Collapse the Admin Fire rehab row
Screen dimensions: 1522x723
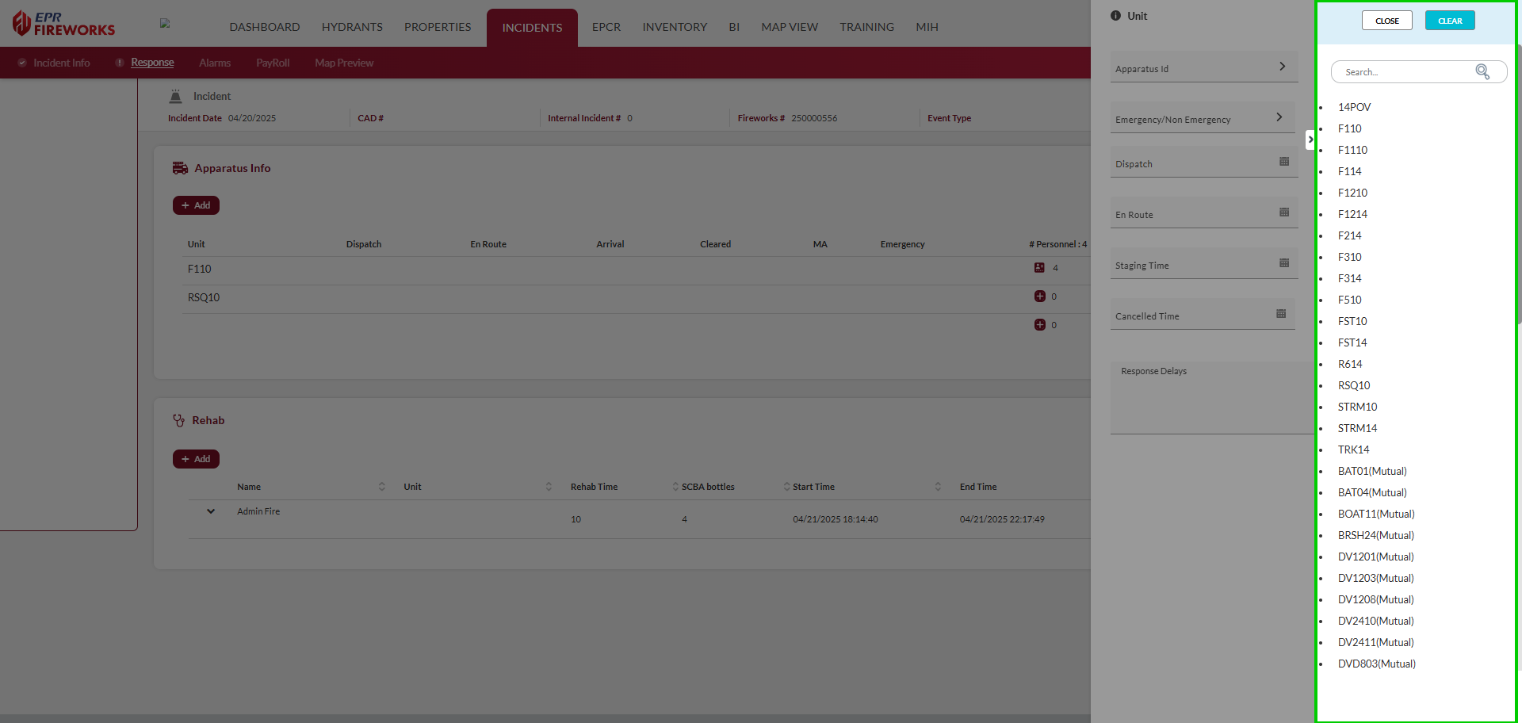pyautogui.click(x=211, y=511)
